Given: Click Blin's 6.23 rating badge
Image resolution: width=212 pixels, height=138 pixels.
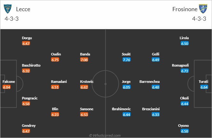Looking at the screenshot, I should coord(55,114).
